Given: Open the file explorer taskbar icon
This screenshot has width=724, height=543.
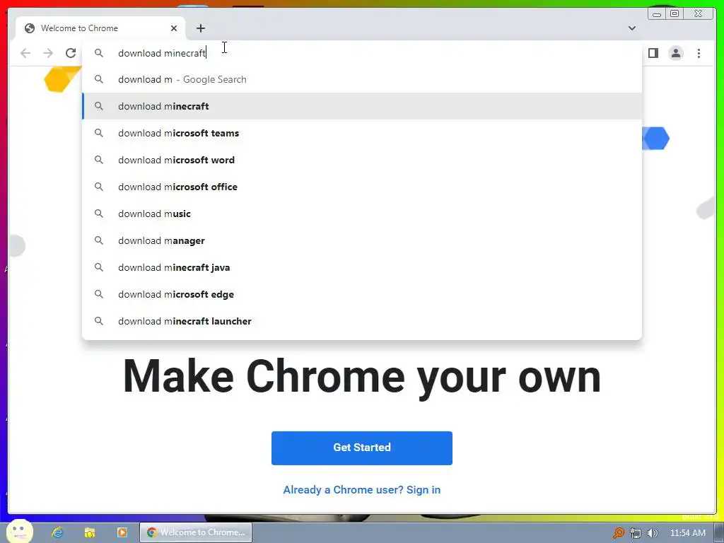Looking at the screenshot, I should click(x=90, y=532).
